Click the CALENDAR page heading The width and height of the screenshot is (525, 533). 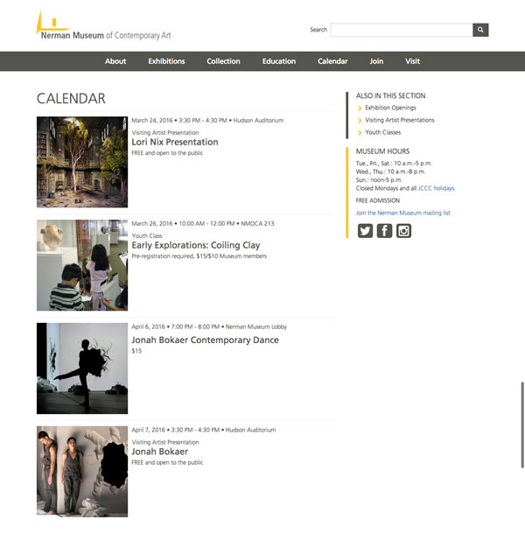[x=71, y=99]
